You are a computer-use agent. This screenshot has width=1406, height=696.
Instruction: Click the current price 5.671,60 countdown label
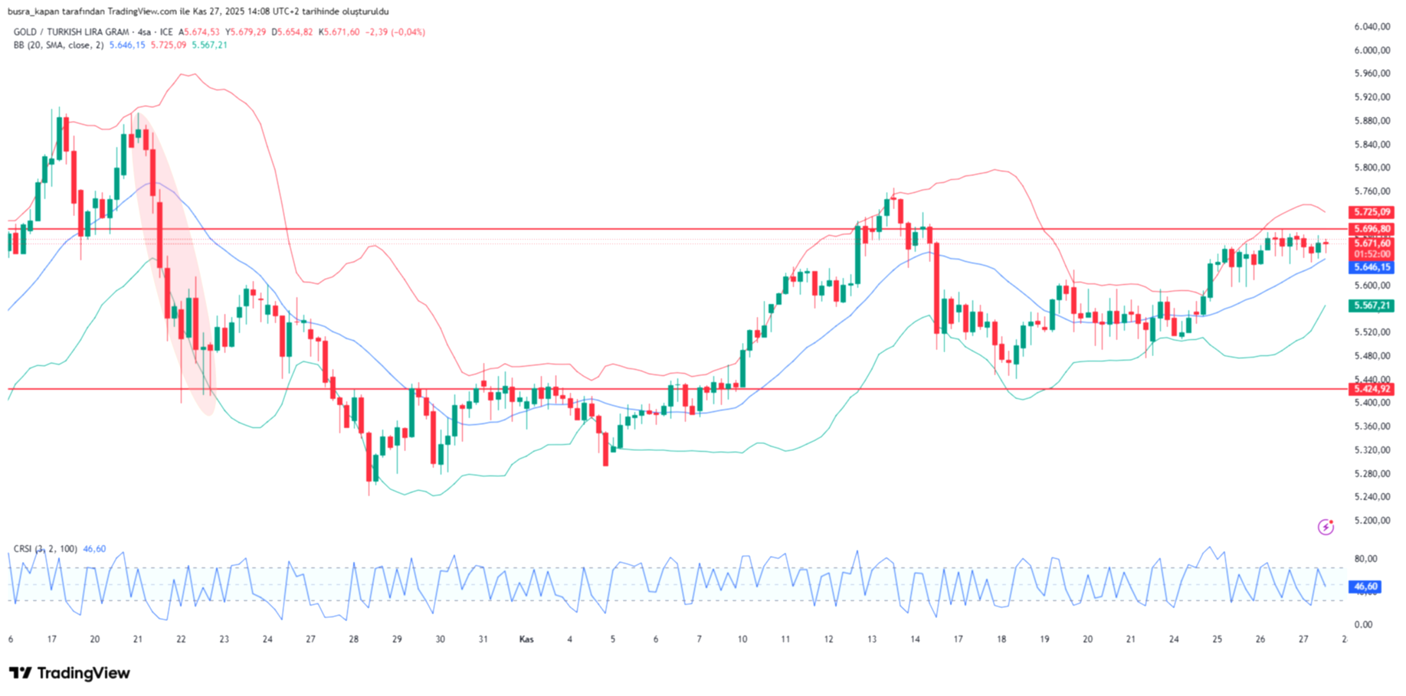click(x=1371, y=248)
